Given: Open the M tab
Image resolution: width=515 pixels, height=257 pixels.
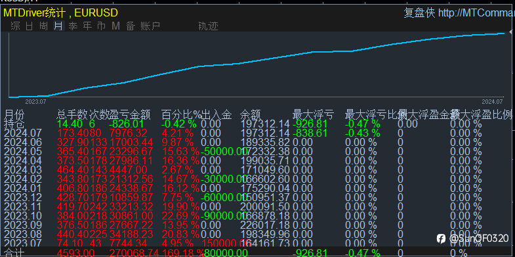Looking at the screenshot, I should (115, 26).
